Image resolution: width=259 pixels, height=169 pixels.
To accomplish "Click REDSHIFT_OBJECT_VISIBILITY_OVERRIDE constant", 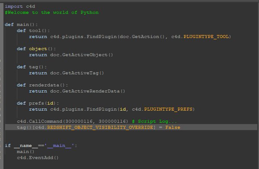I will click(100, 128).
